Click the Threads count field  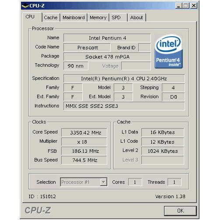[175, 182]
